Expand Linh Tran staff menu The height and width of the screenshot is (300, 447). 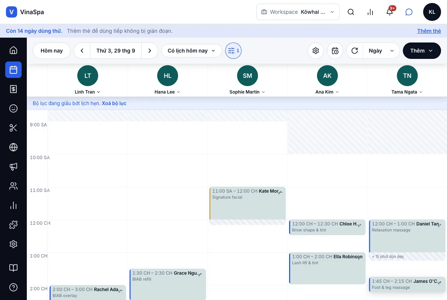click(x=88, y=92)
